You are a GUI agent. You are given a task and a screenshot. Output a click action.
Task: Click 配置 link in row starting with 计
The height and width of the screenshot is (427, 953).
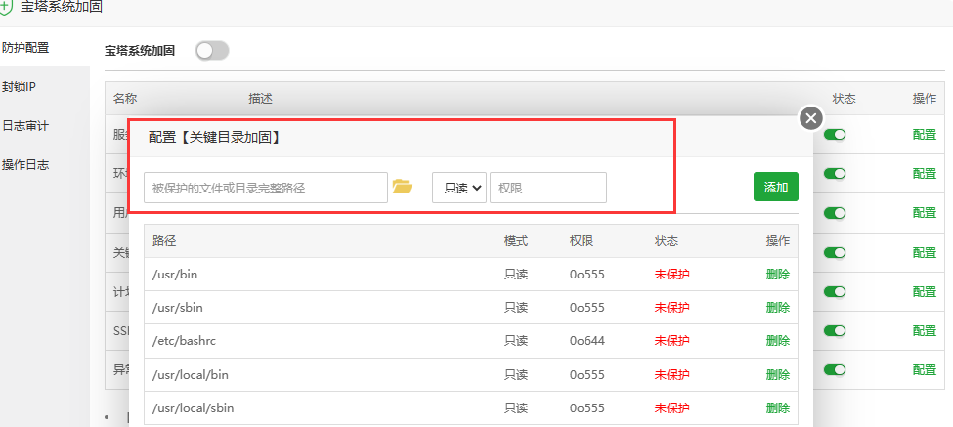click(925, 291)
